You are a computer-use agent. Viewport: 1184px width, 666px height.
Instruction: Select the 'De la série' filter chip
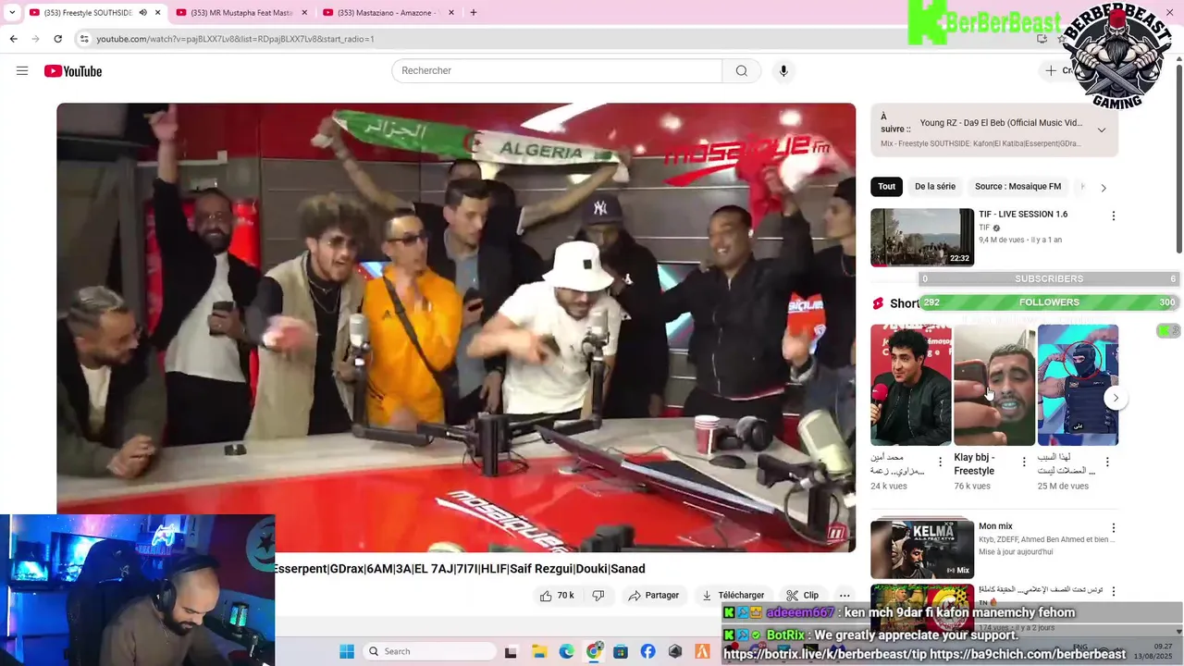935,187
